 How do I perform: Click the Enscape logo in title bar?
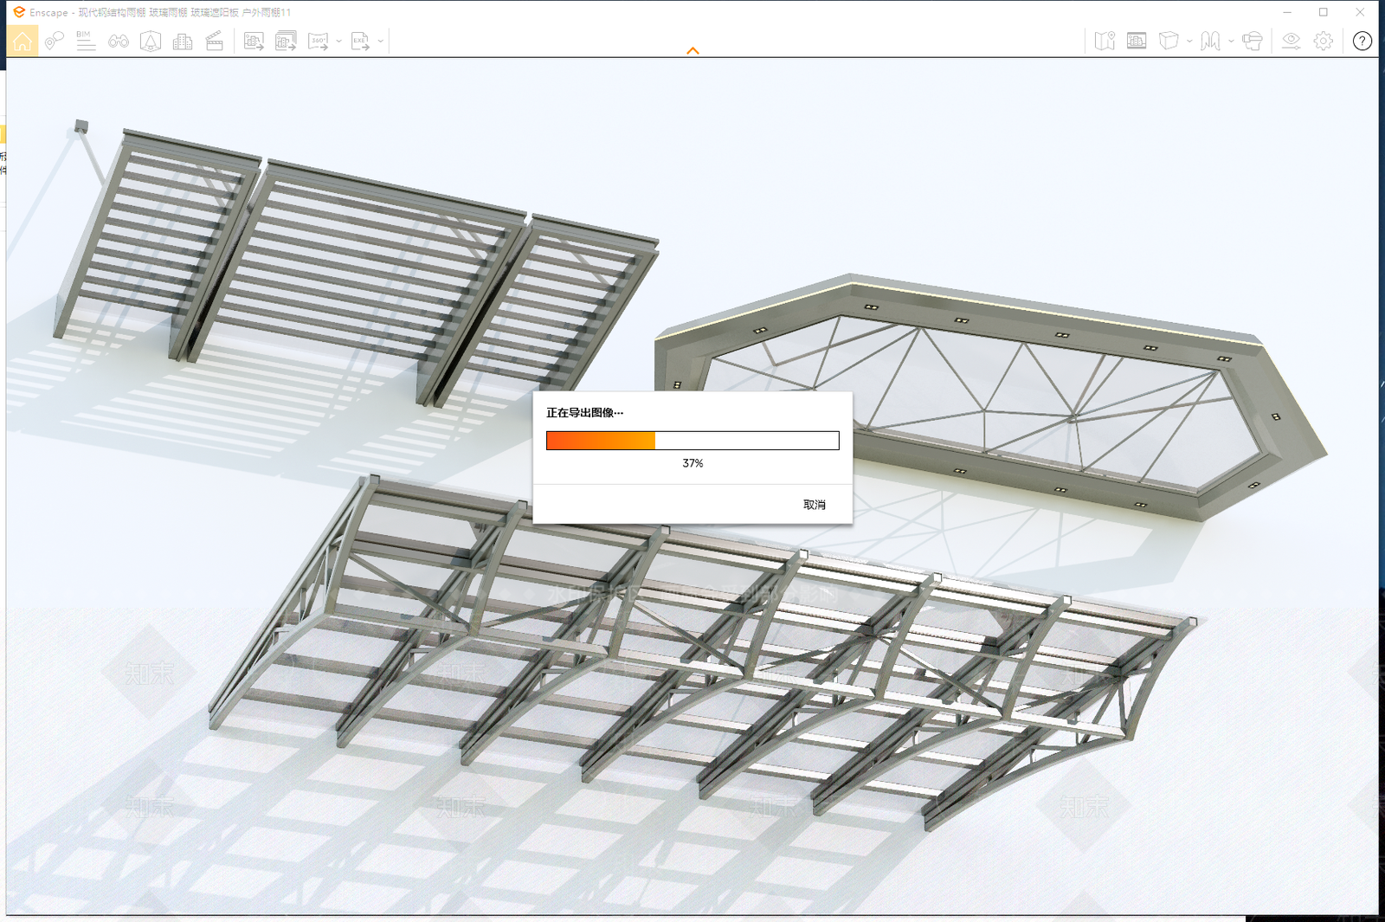tap(19, 12)
